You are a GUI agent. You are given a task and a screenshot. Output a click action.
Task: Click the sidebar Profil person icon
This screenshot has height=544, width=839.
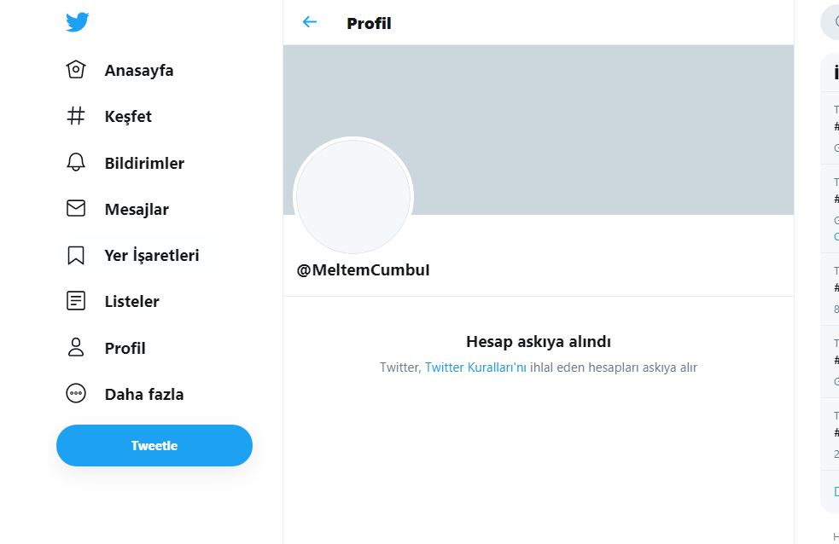click(76, 348)
